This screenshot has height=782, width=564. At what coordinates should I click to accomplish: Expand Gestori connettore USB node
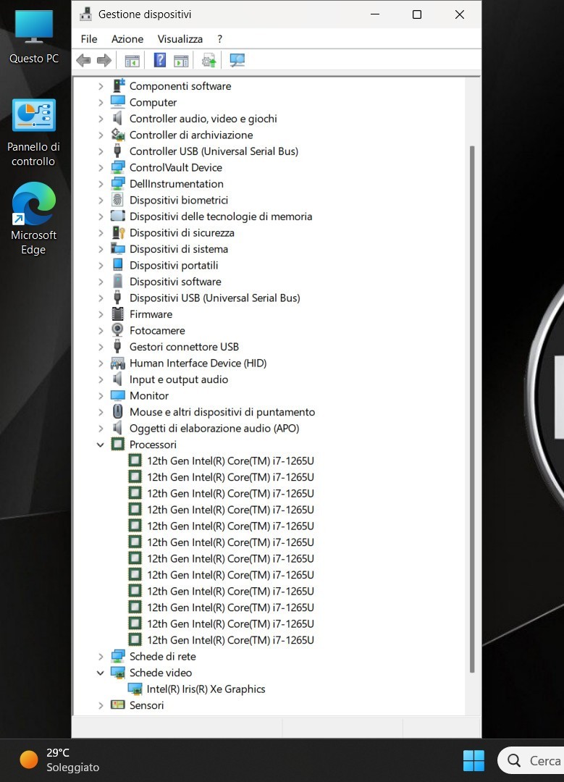[x=101, y=347]
